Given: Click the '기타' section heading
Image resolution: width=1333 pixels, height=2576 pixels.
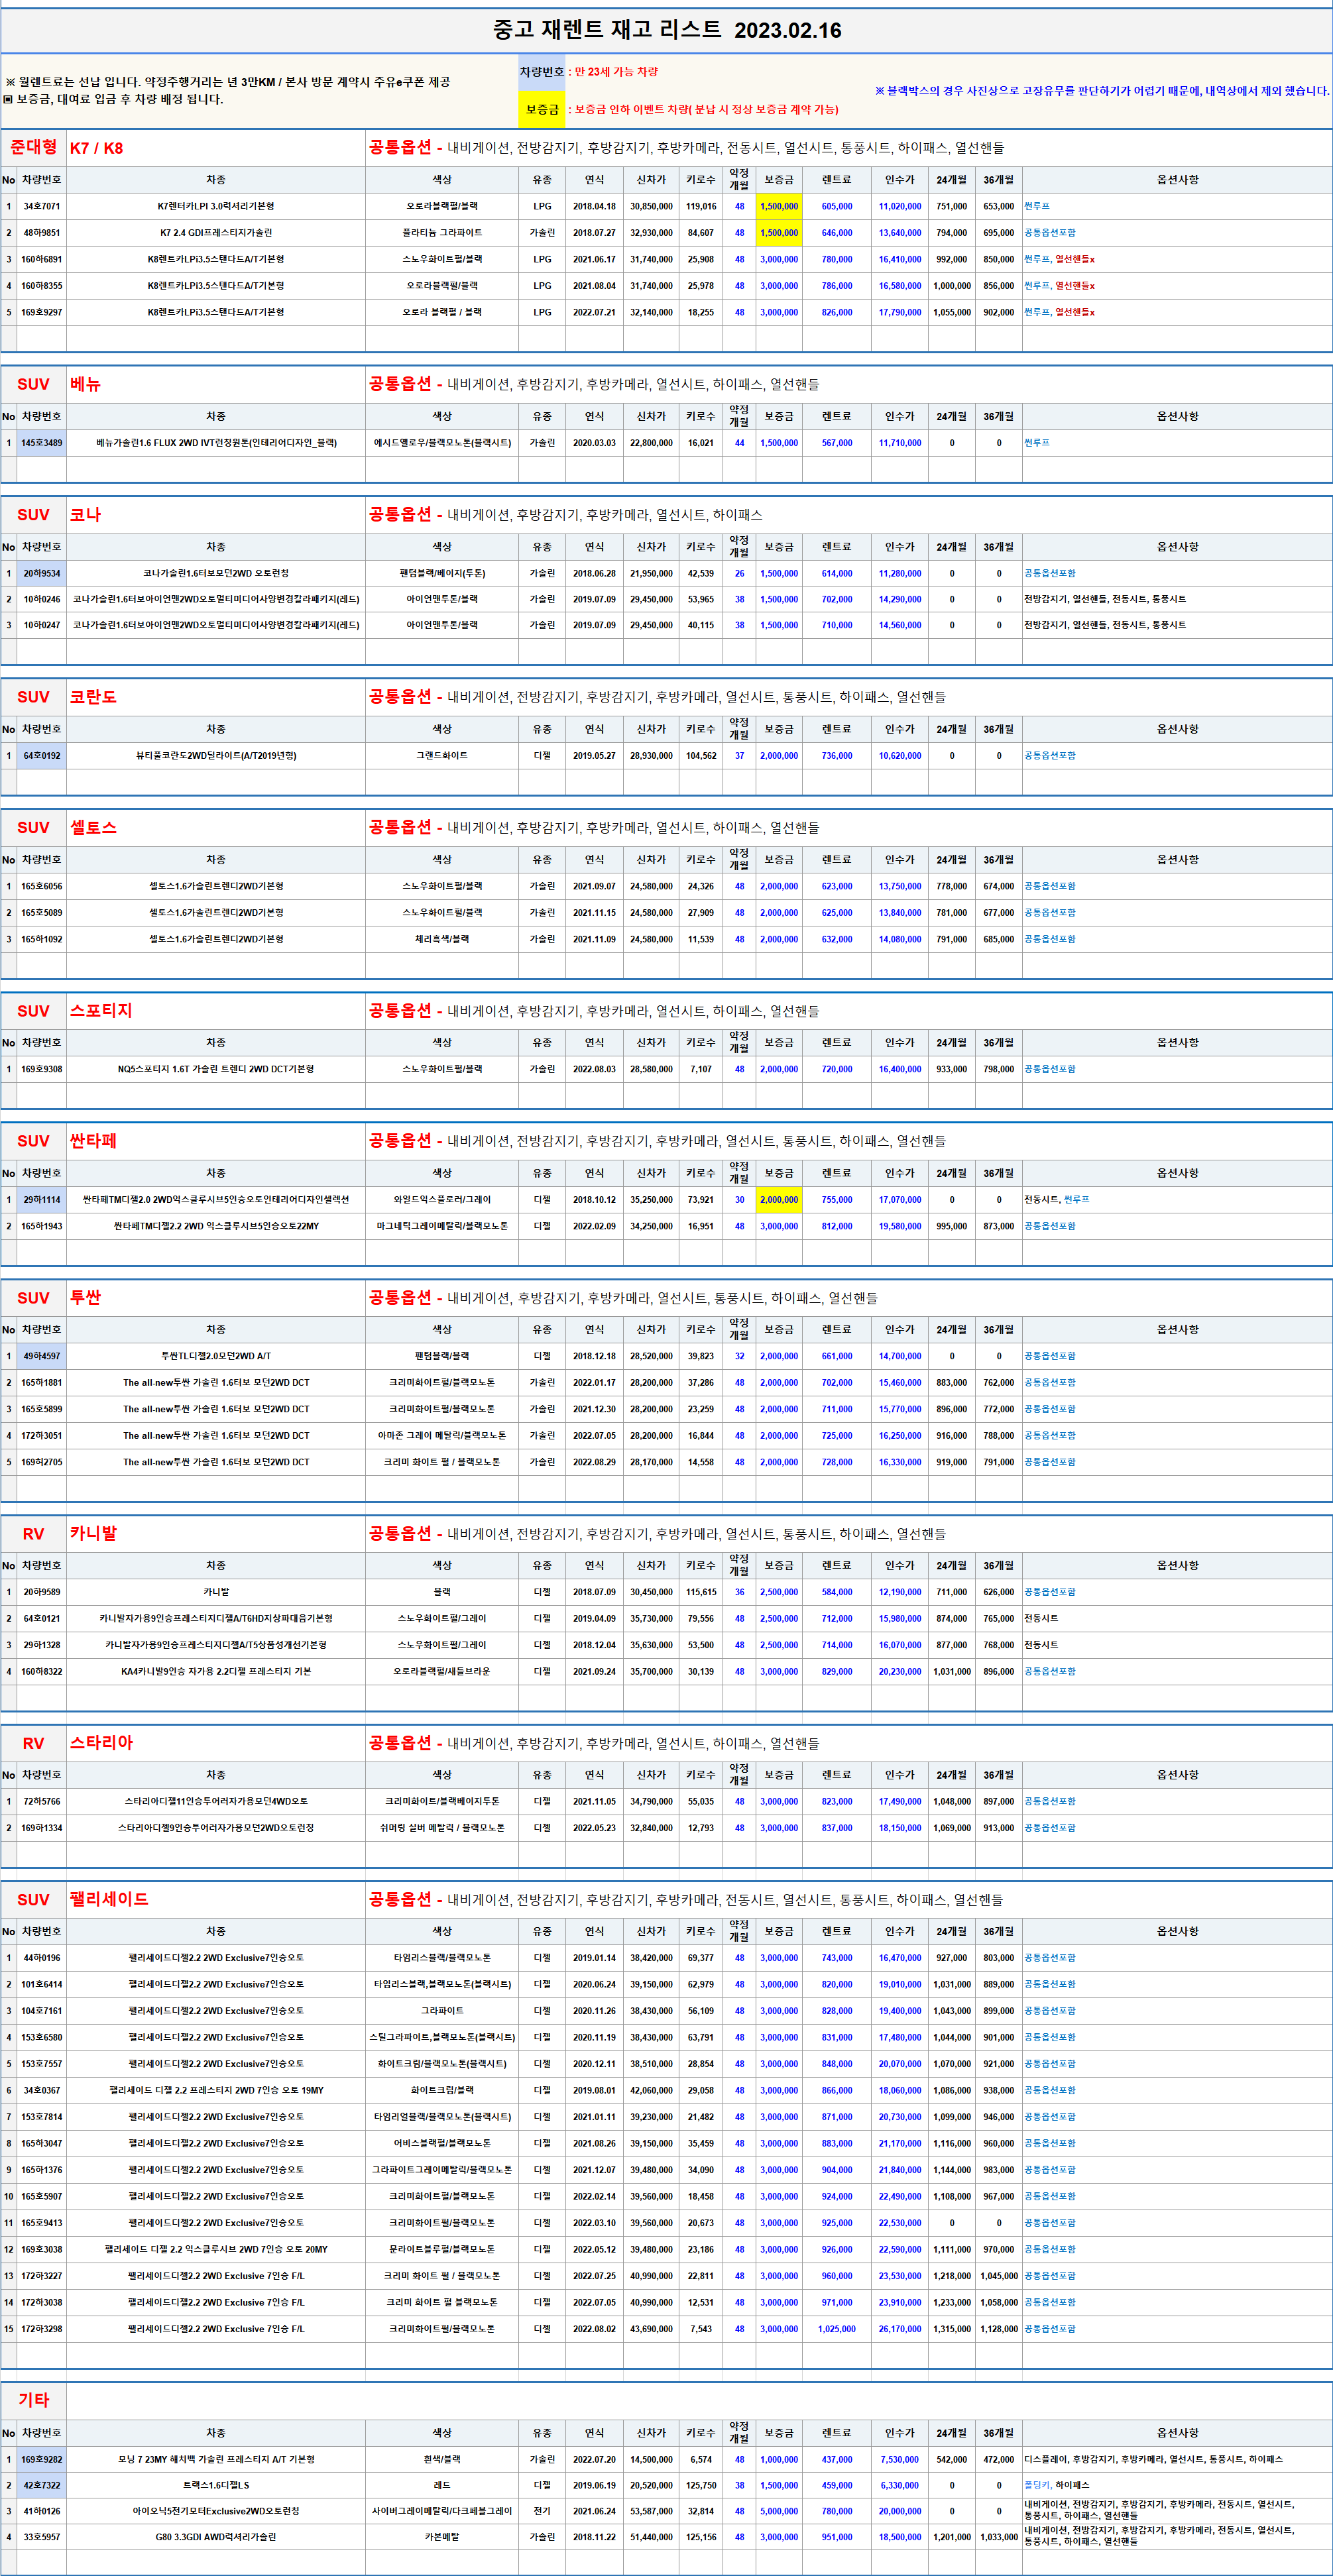Looking at the screenshot, I should [x=34, y=2400].
